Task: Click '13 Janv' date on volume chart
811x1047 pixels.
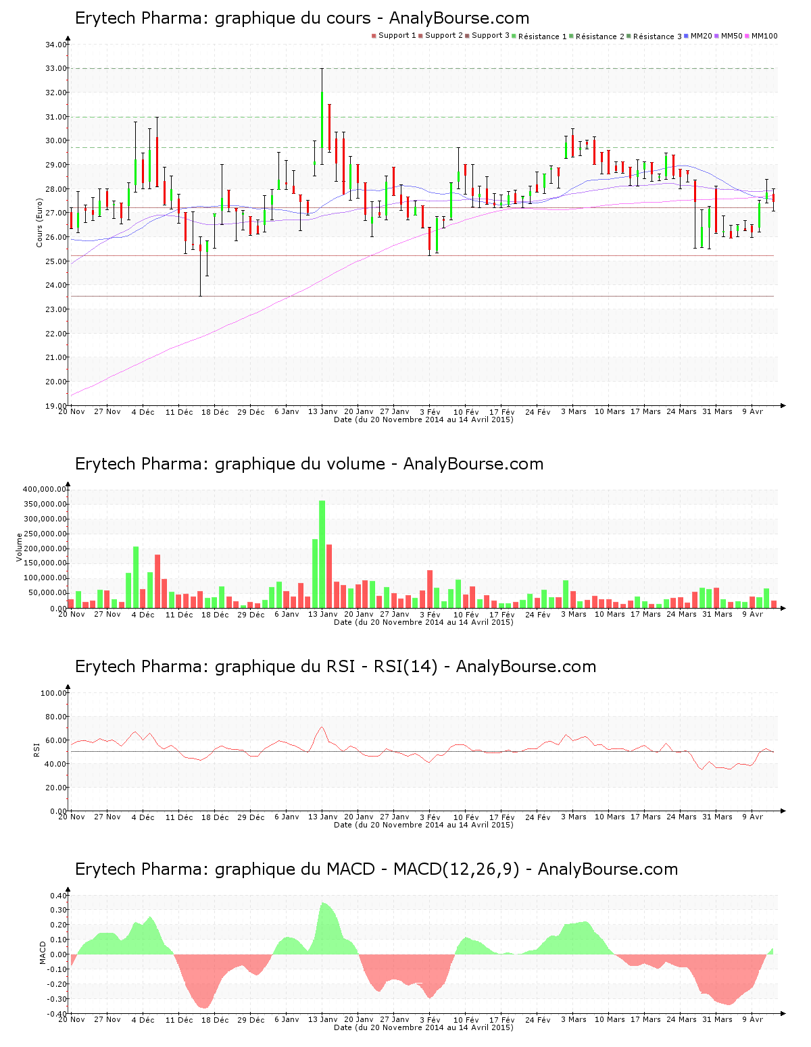Action: click(323, 614)
